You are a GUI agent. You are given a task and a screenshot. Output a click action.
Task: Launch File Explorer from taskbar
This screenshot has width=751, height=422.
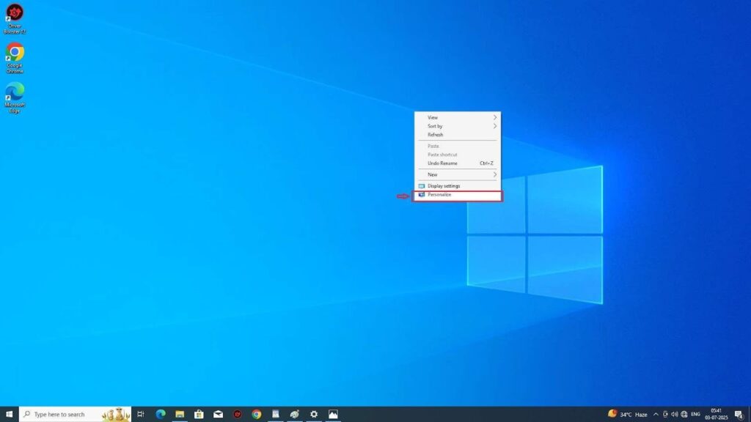click(x=180, y=414)
